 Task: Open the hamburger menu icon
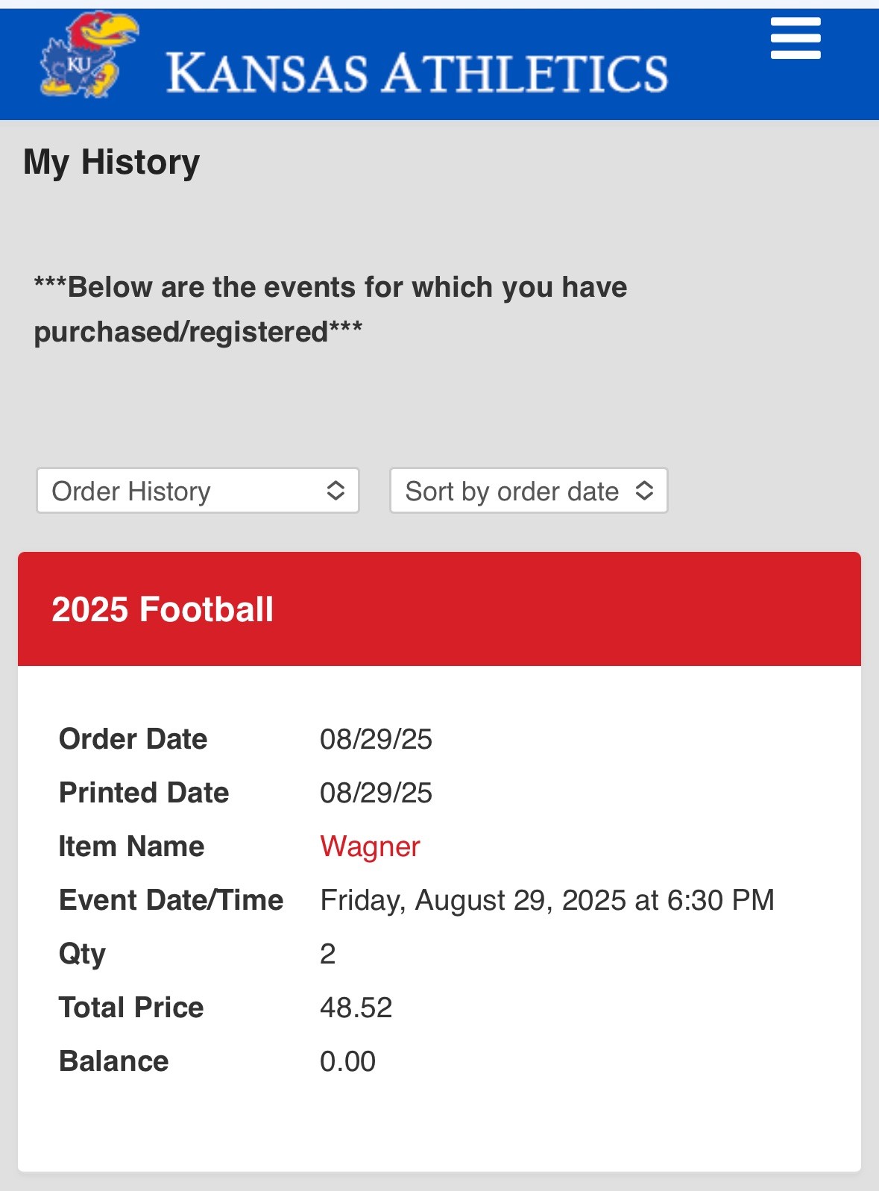795,39
